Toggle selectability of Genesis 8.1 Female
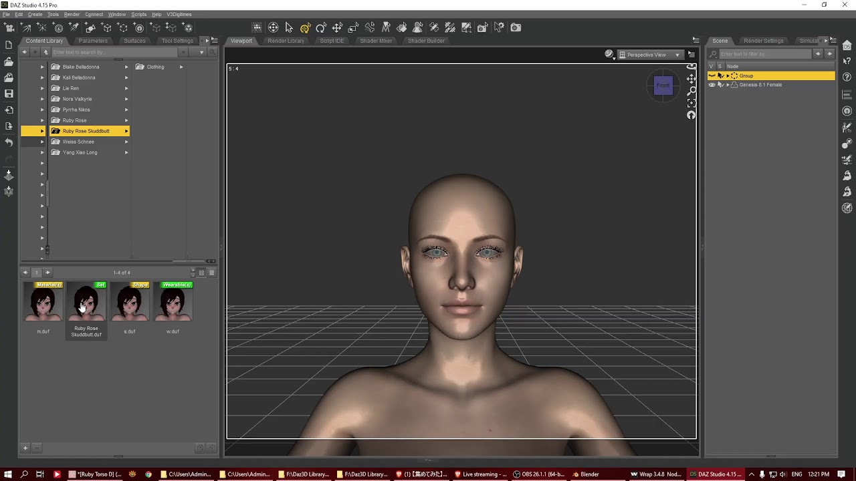 720,85
